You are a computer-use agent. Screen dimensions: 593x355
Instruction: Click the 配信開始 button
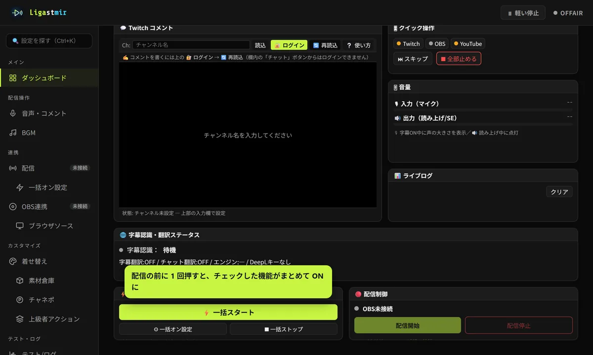[x=408, y=325]
